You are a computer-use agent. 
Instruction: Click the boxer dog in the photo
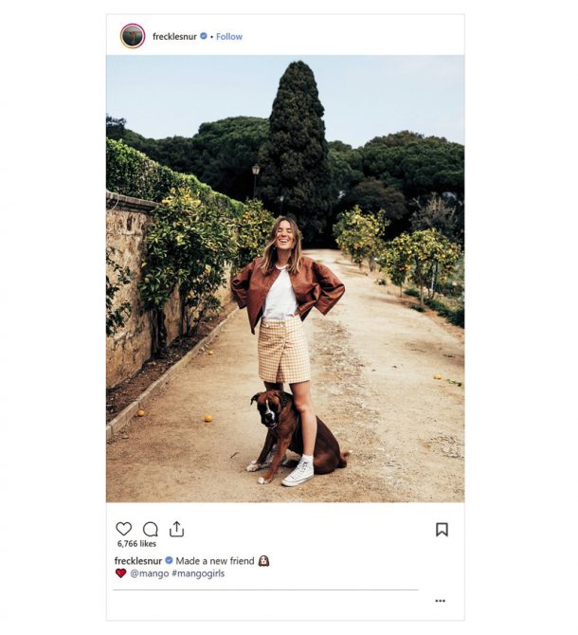[296, 435]
